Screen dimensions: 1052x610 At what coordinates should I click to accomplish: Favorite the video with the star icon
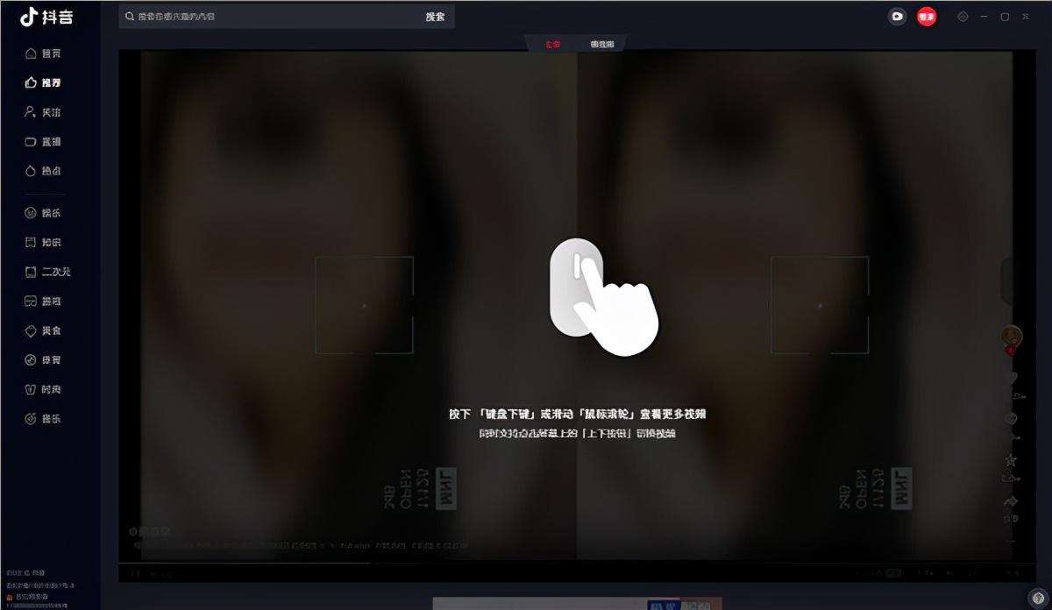1012,459
